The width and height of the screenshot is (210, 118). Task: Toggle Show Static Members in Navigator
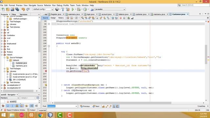[12, 106]
